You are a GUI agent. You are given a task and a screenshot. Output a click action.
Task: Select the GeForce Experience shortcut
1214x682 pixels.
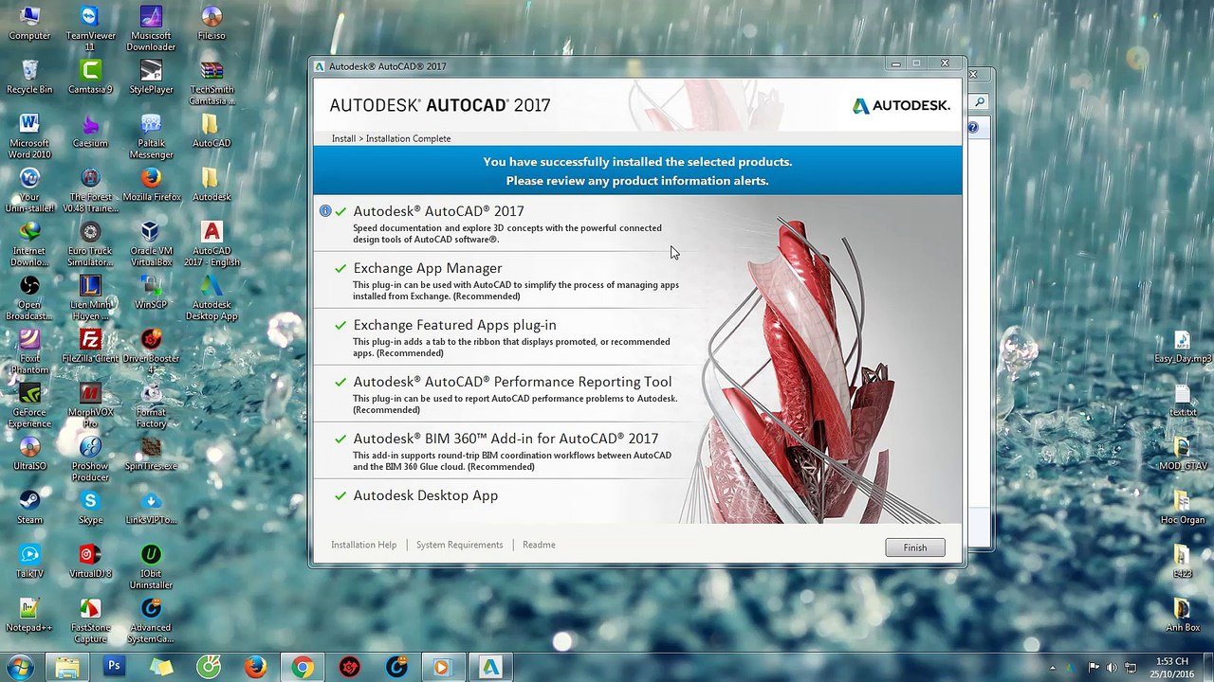pyautogui.click(x=29, y=405)
